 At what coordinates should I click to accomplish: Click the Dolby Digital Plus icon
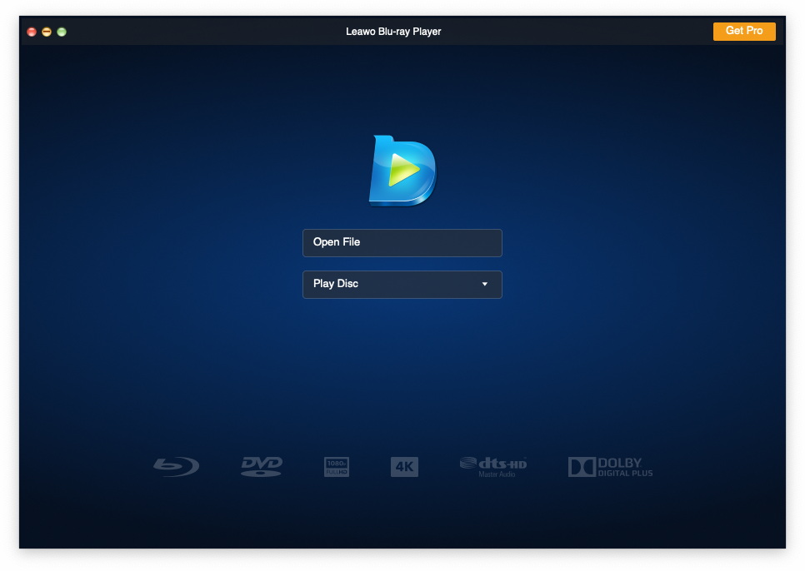pyautogui.click(x=611, y=467)
